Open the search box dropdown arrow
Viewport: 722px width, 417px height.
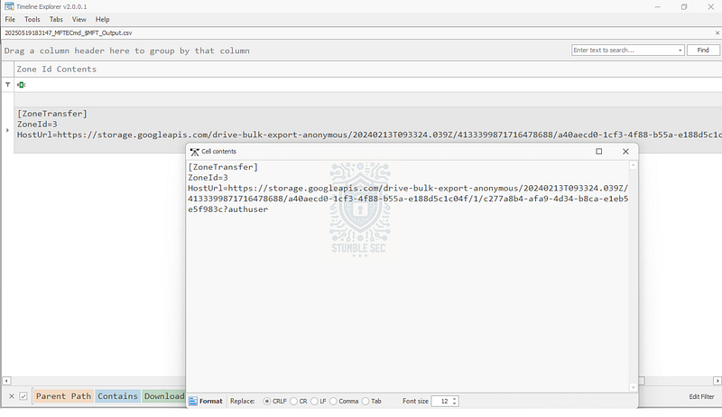pyautogui.click(x=680, y=51)
